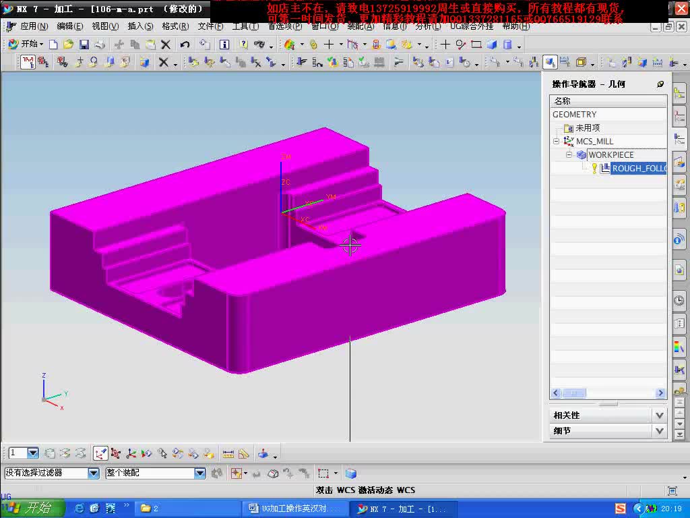Click the binoculars find icon
690x518 pixels.
(x=259, y=45)
